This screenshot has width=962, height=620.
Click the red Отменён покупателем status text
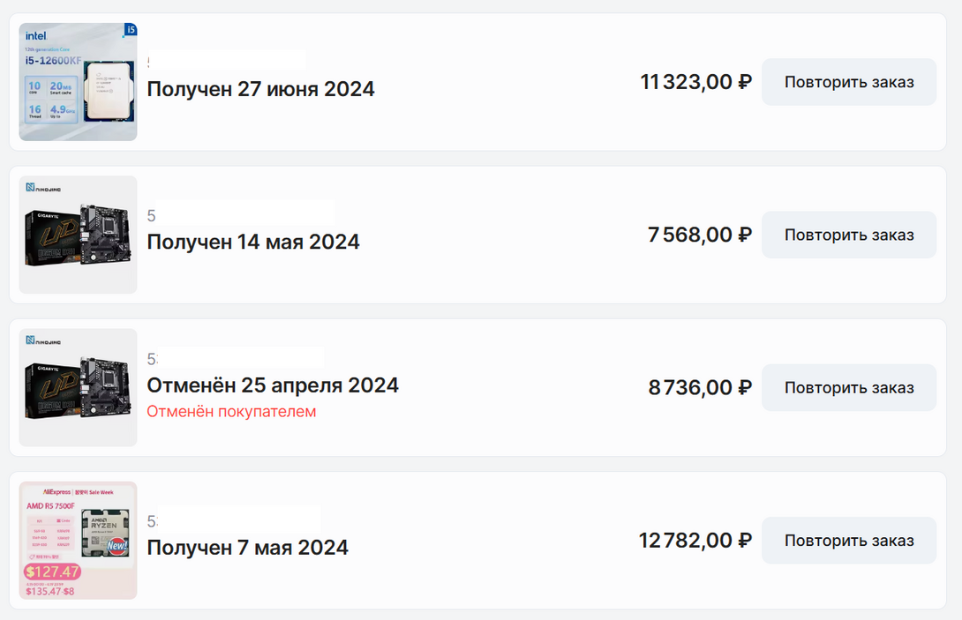[x=231, y=412]
